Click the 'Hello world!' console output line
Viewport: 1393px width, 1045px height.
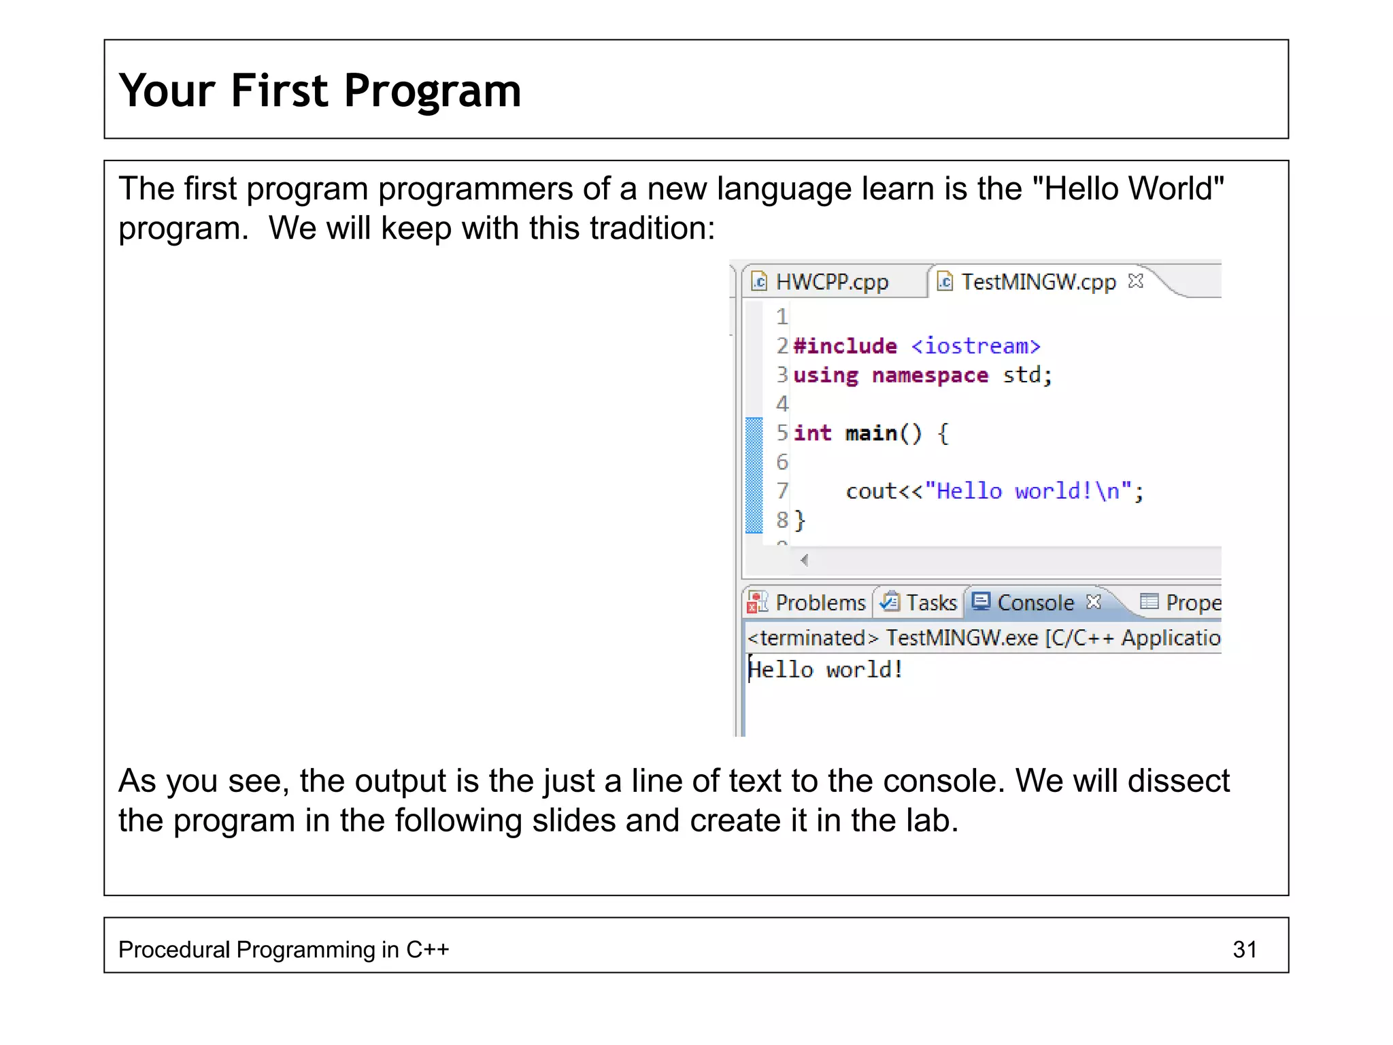pos(826,670)
